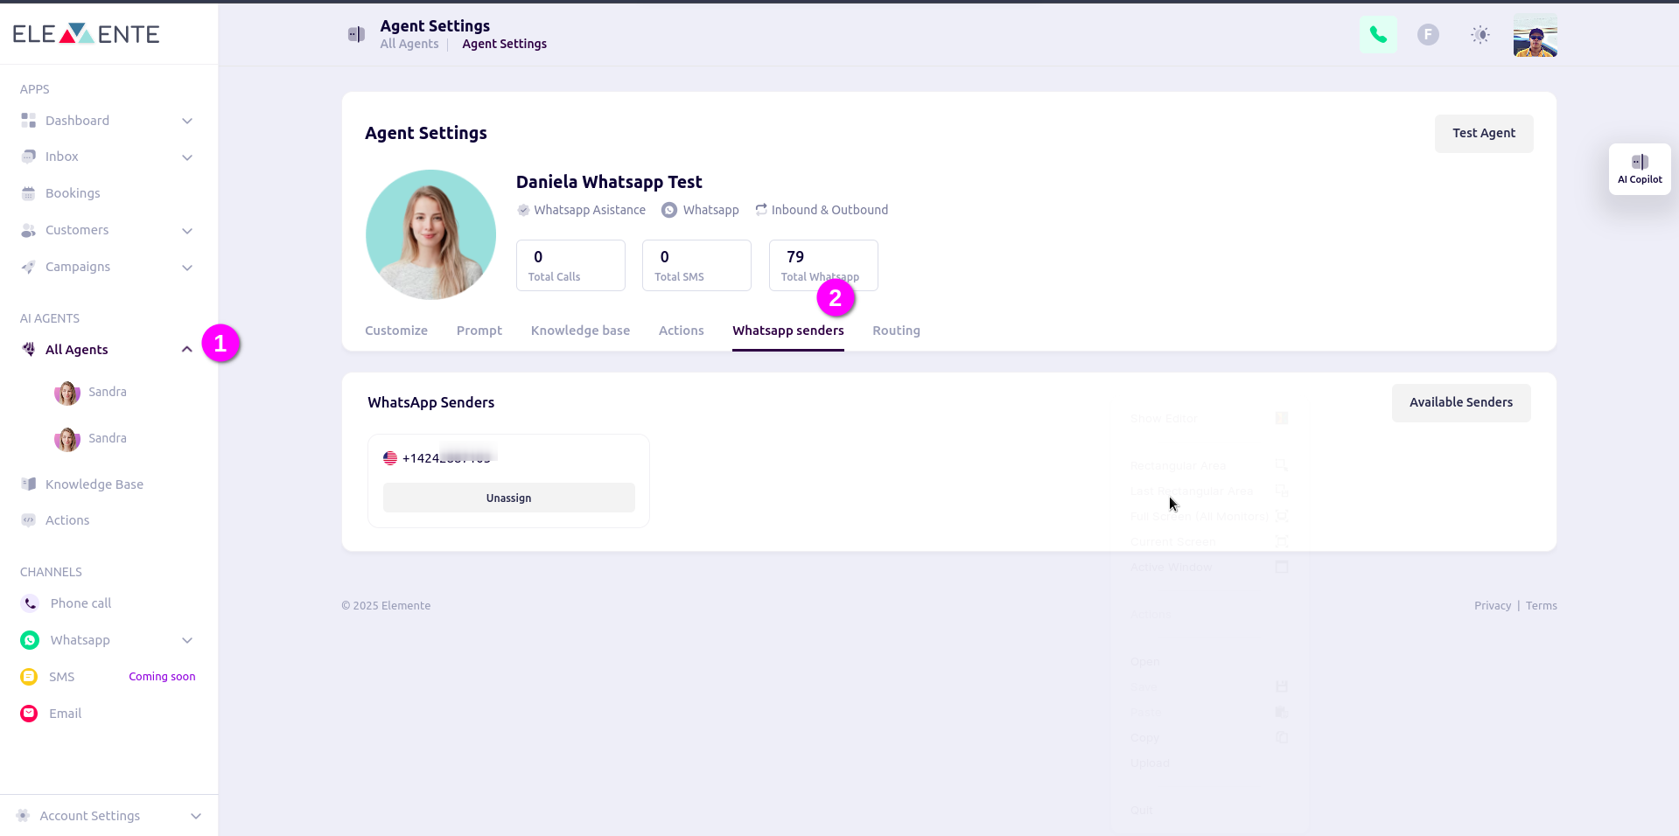
Task: Click the All Agents icon
Action: point(29,349)
